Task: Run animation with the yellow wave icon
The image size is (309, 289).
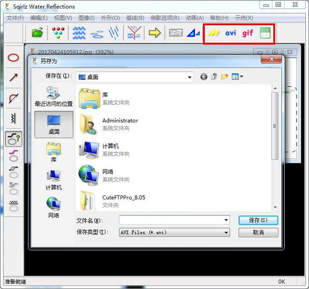Action: [x=214, y=33]
